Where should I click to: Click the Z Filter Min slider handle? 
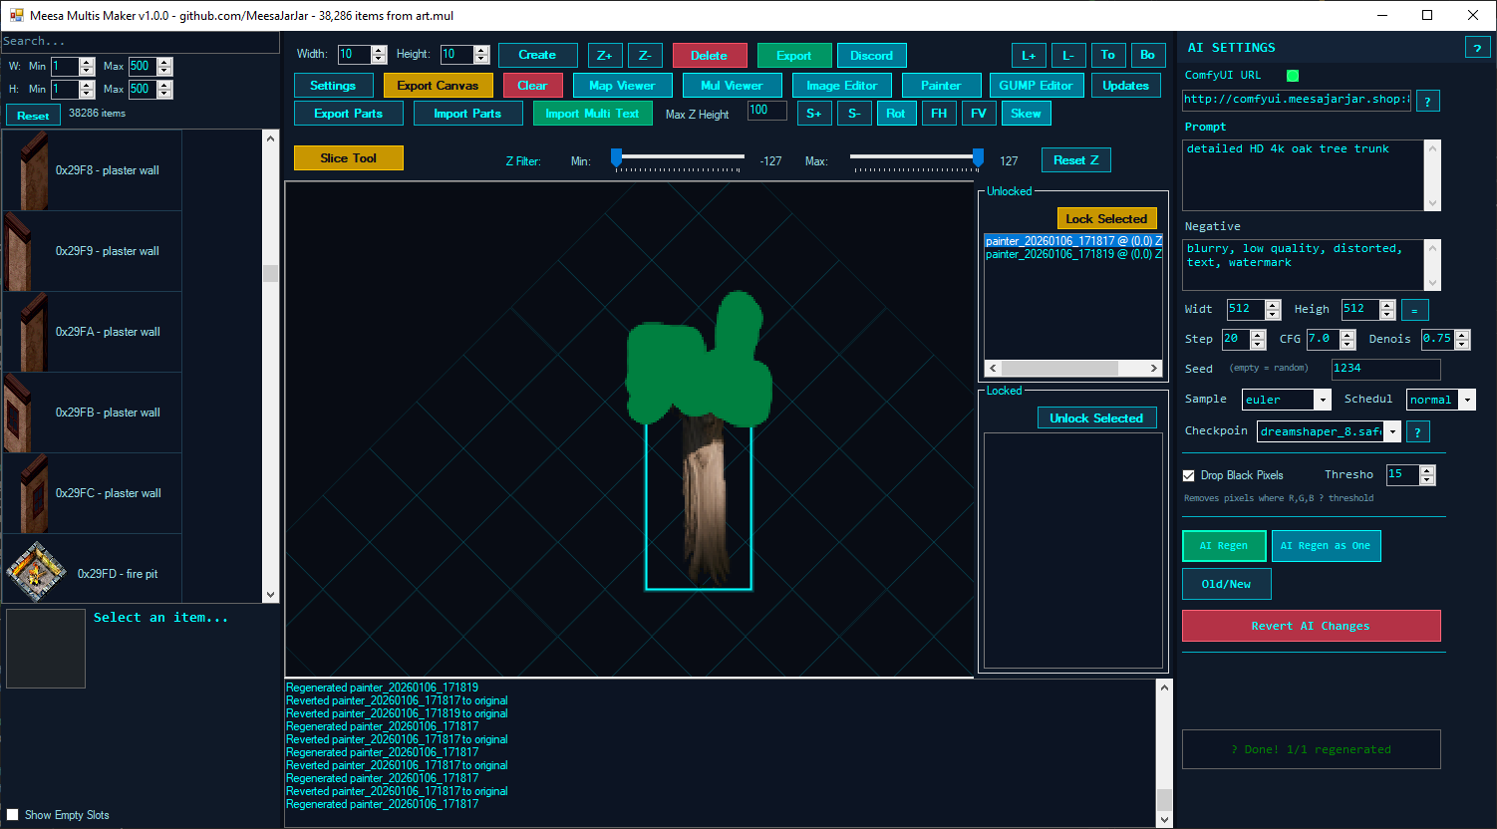[x=617, y=157]
